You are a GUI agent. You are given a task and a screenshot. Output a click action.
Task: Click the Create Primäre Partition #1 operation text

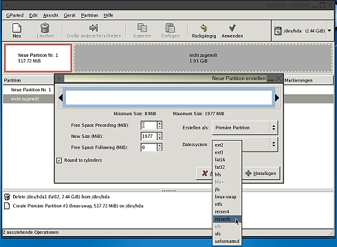(x=78, y=206)
